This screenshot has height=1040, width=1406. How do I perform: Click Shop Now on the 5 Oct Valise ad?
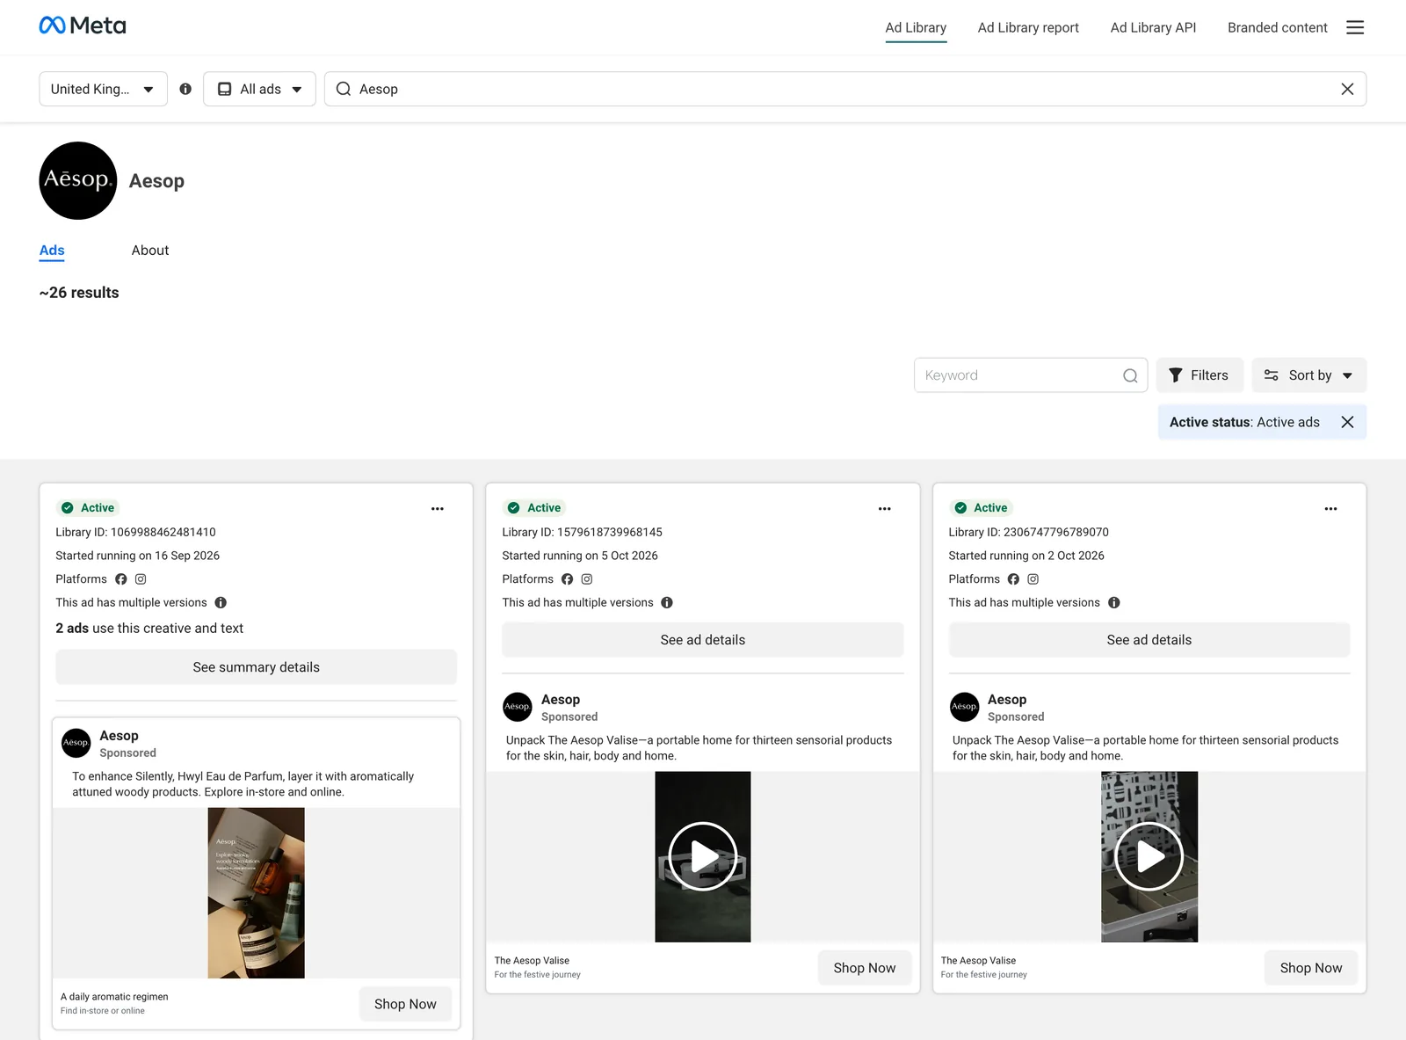[x=864, y=968]
